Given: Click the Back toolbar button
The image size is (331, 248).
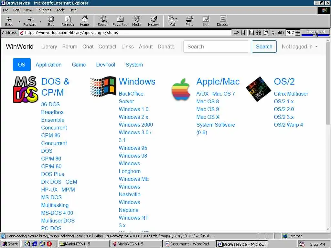Looking at the screenshot, I should (x=9, y=21).
